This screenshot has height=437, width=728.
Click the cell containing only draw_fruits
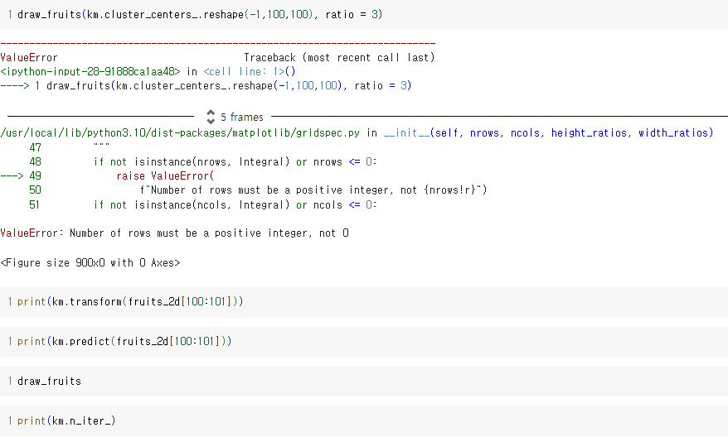pos(364,382)
